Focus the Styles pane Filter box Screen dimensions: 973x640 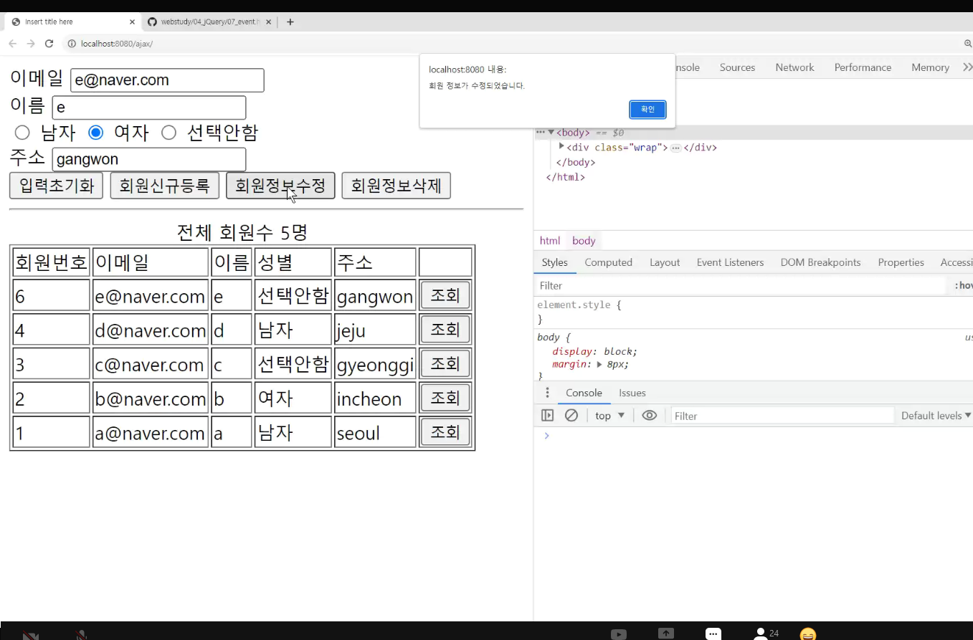point(741,285)
